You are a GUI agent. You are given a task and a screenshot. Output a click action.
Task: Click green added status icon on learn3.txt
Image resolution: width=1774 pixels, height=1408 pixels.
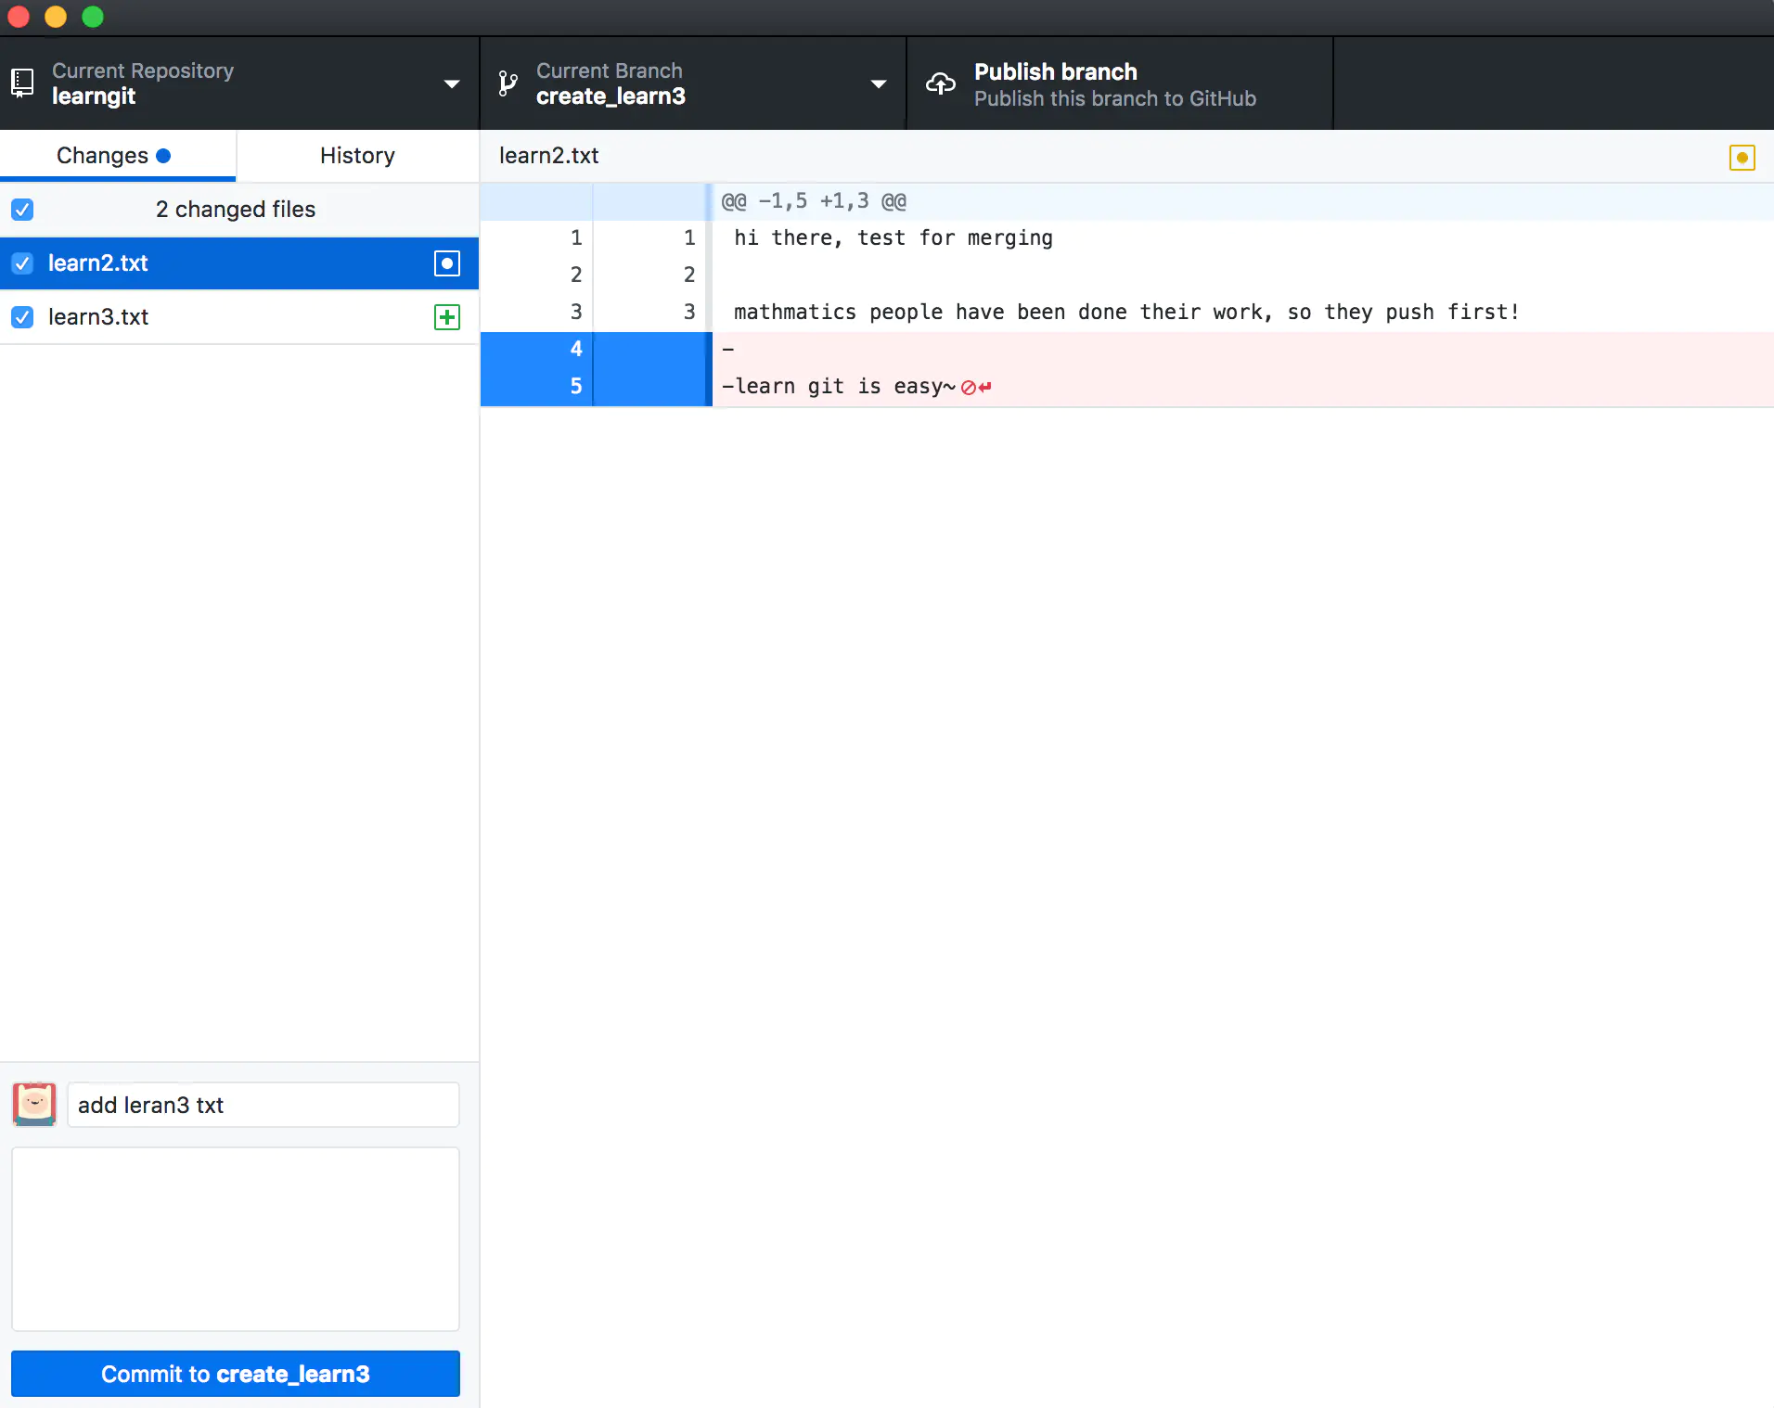point(447,317)
